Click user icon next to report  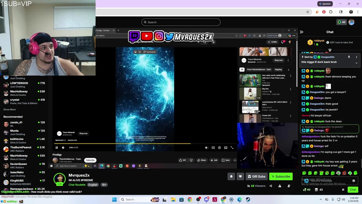click(x=289, y=186)
